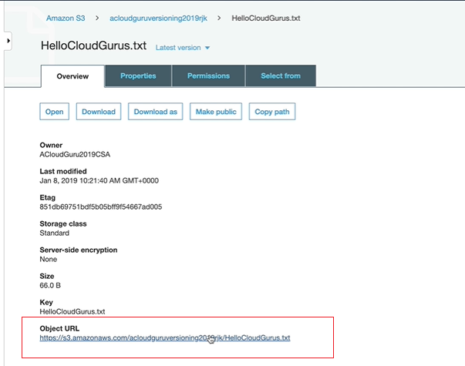Switch to the Select from tab
This screenshot has height=366, width=465.
click(x=281, y=76)
